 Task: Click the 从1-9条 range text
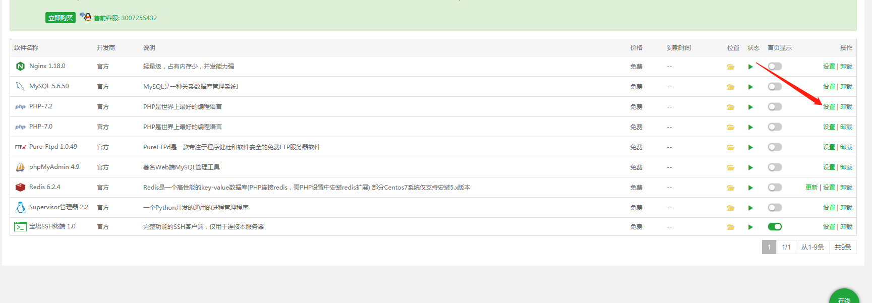pos(812,247)
